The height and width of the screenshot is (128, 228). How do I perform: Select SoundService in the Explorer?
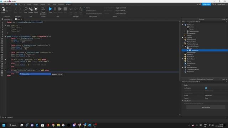[191, 63]
